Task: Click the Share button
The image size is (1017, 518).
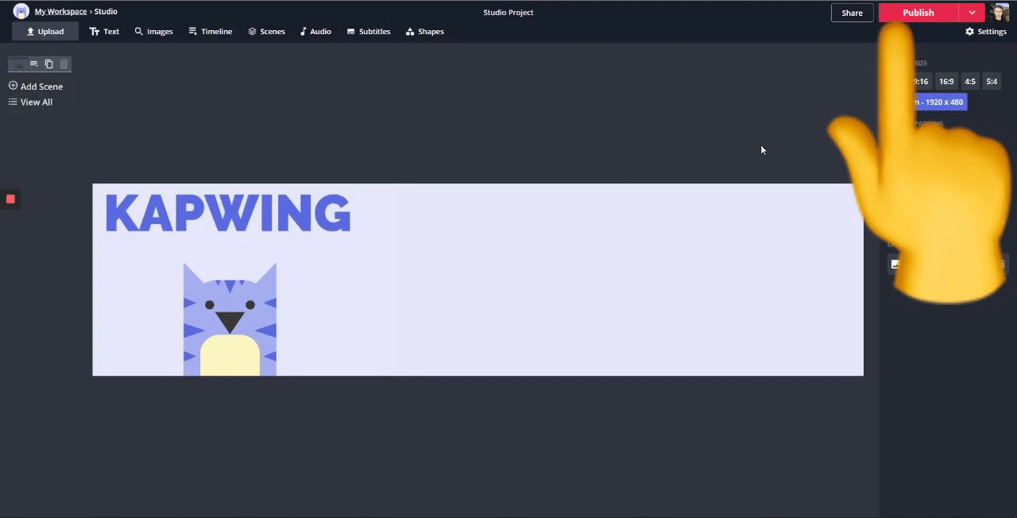Action: click(x=852, y=13)
